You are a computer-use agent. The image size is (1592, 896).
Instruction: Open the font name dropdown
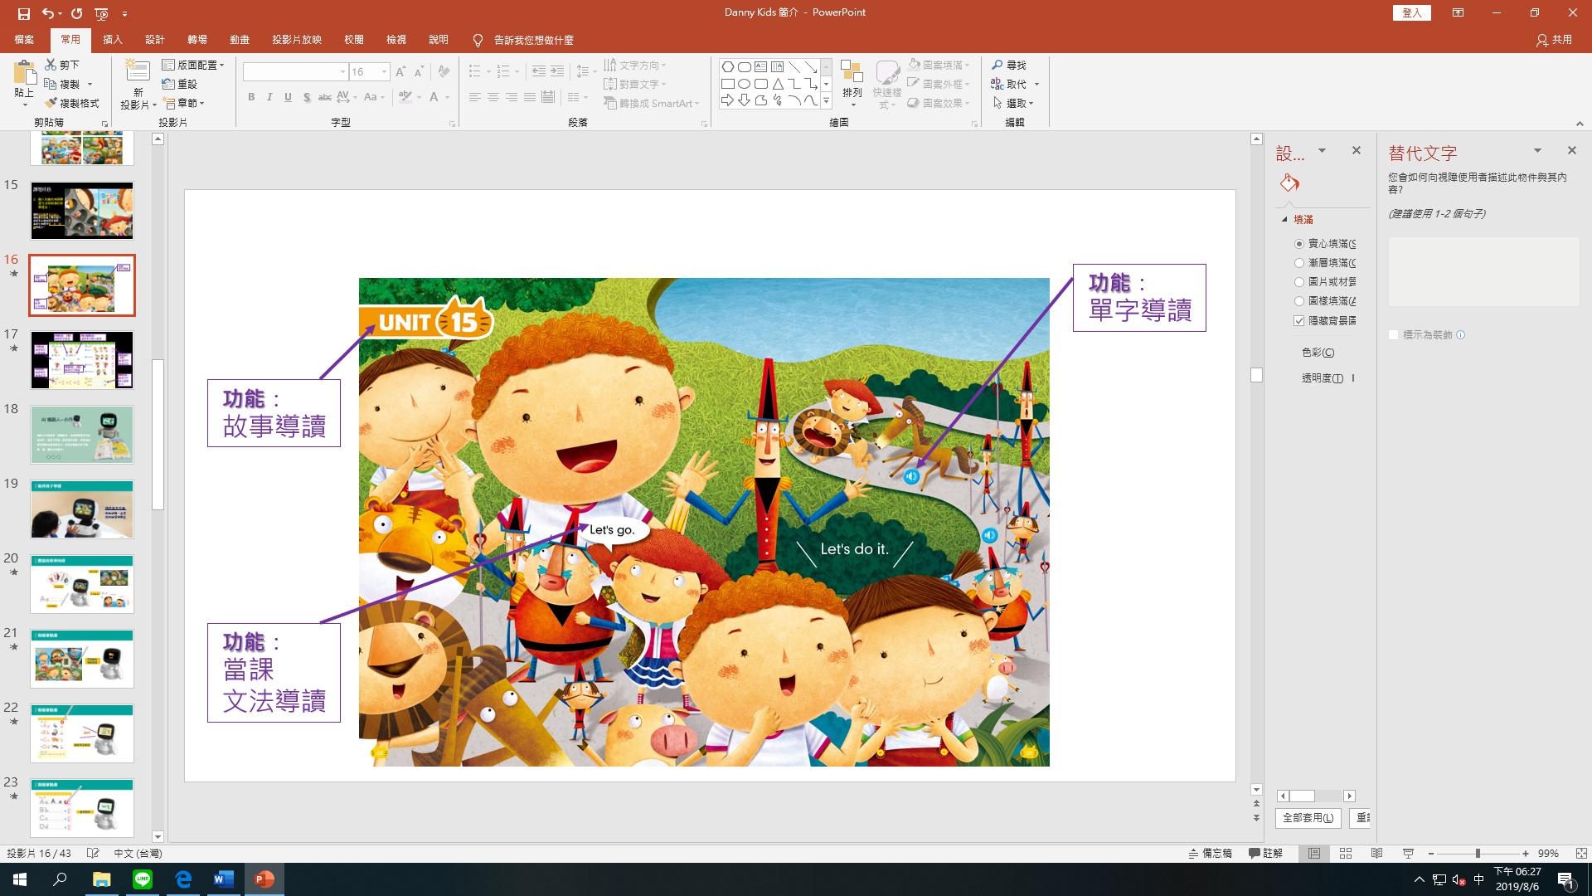click(x=342, y=72)
